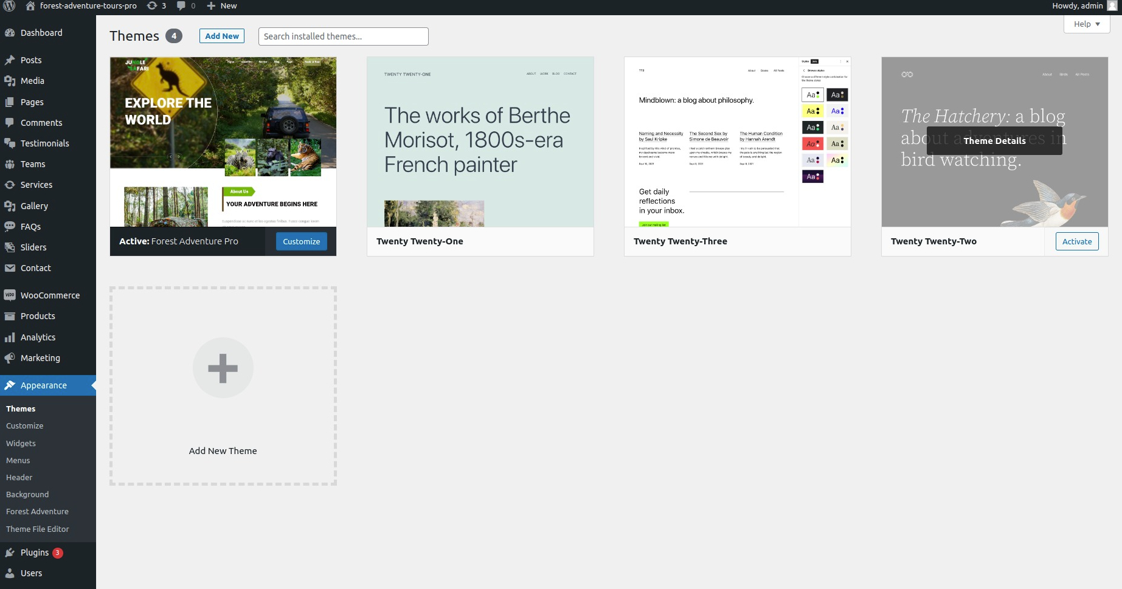Click the Testimonials icon in sidebar
Screen dimensions: 1122x589
10,143
